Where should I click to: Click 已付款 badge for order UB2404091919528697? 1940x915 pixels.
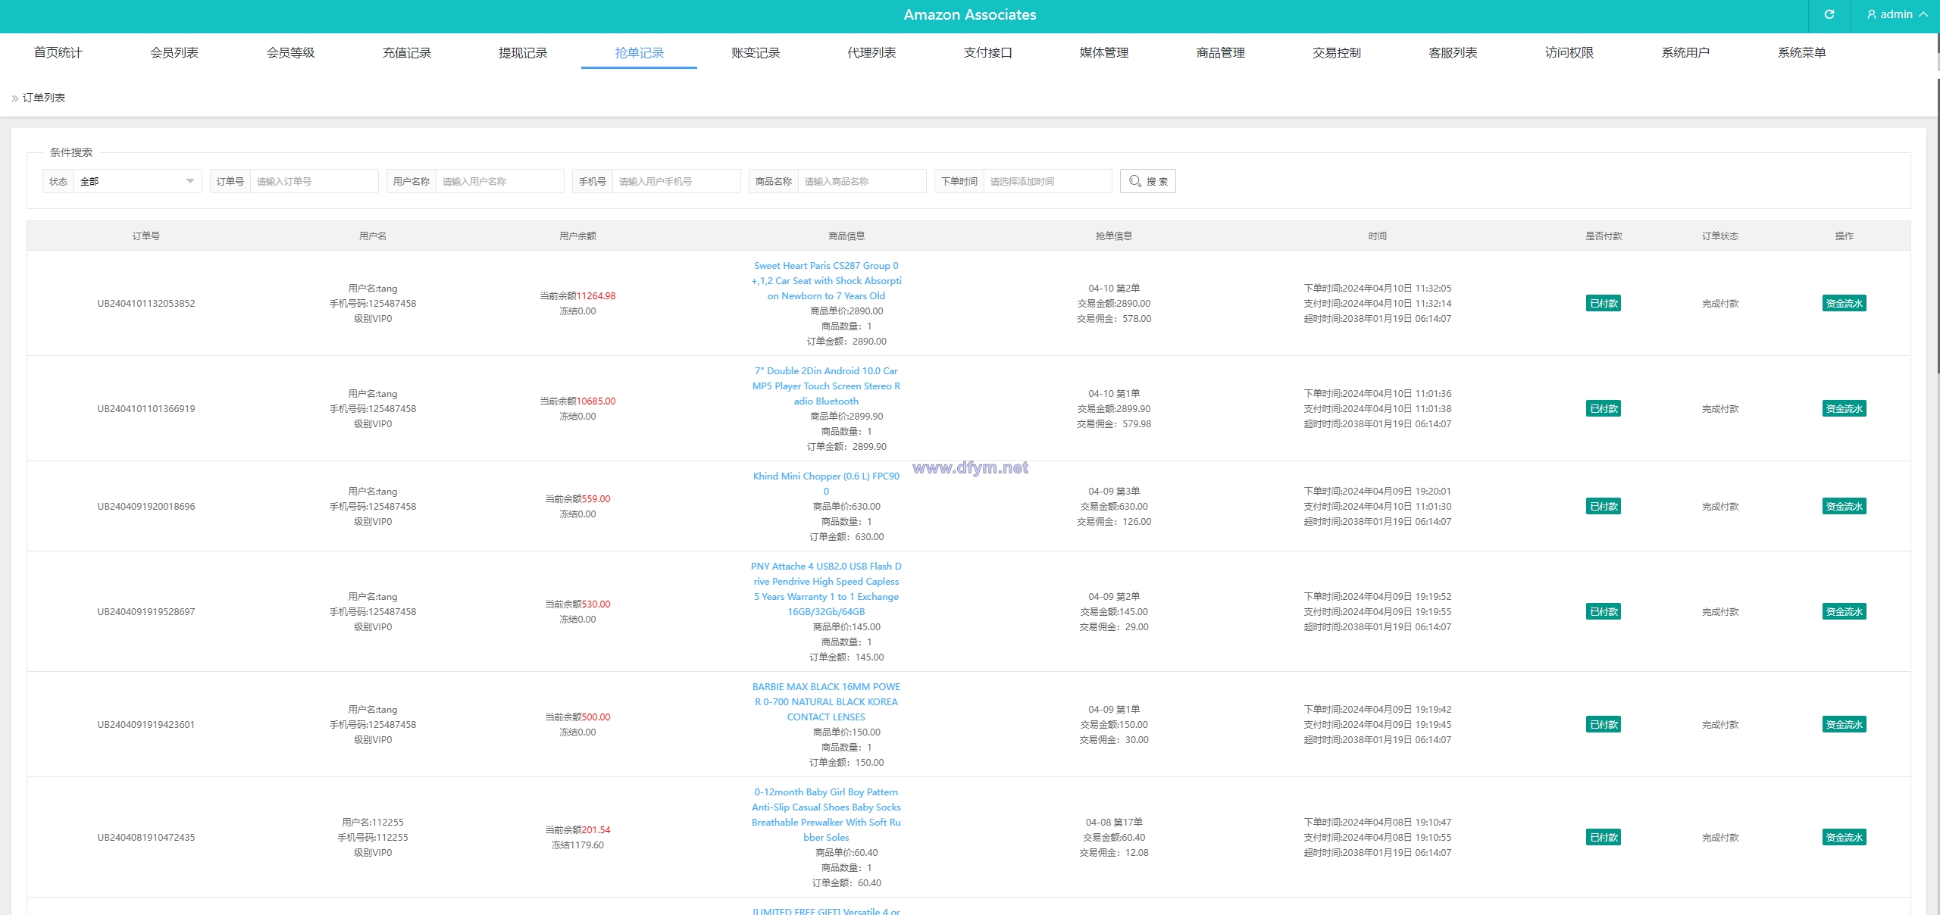(x=1604, y=611)
